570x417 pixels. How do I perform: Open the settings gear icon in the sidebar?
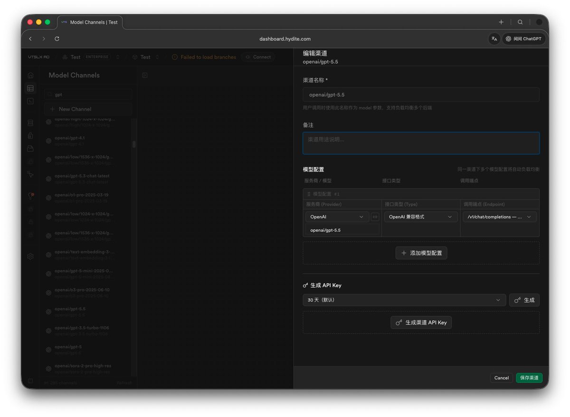point(30,256)
